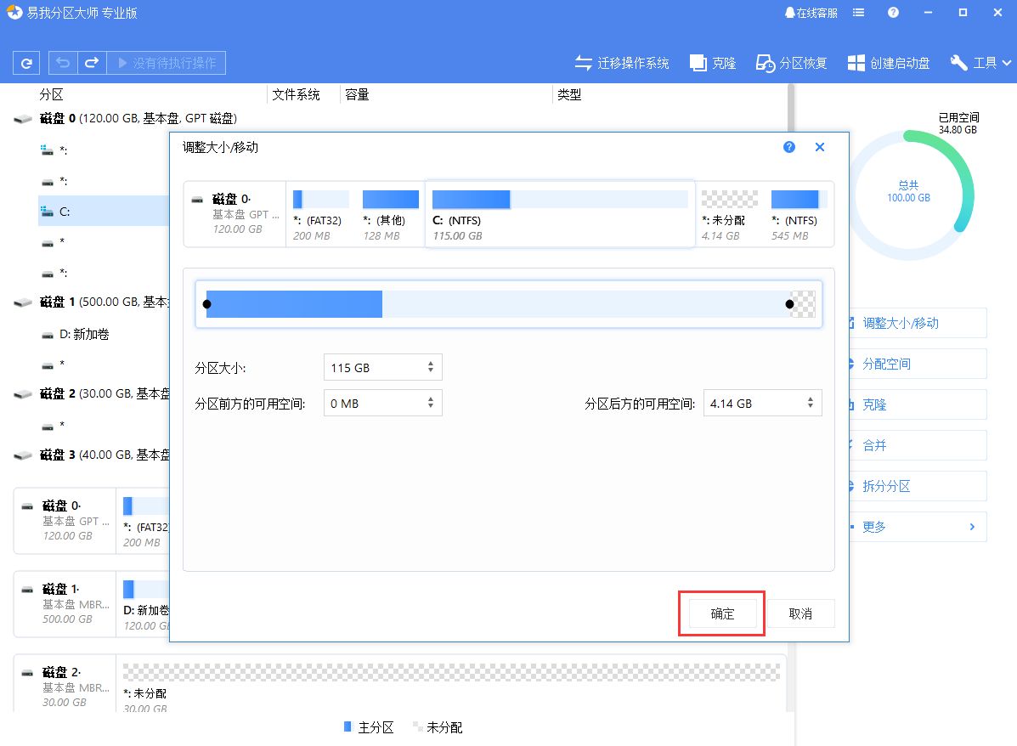
Task: Click the 确定 button
Action: coord(722,613)
